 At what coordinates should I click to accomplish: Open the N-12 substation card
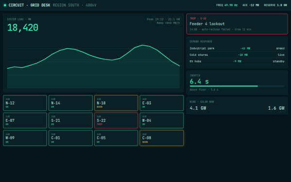click(x=25, y=103)
